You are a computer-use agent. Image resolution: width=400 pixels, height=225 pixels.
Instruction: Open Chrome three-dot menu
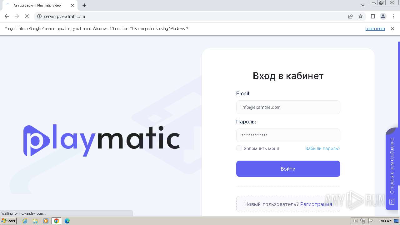pos(393,17)
